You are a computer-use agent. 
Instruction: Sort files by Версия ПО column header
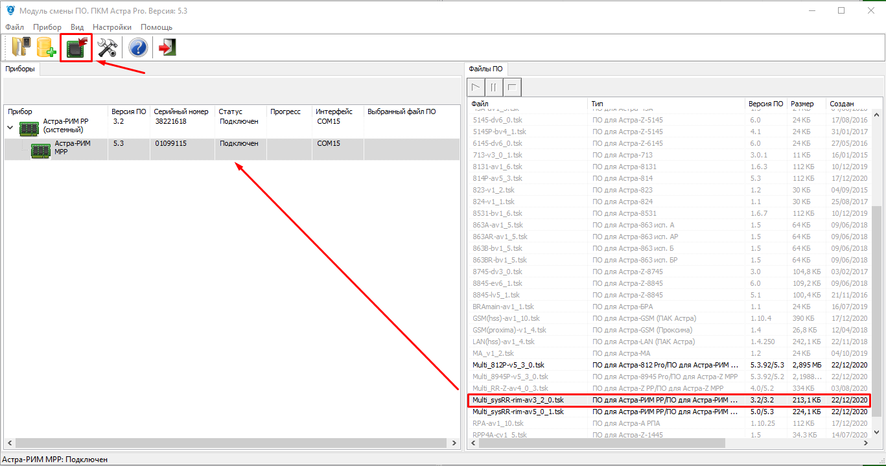coord(765,104)
